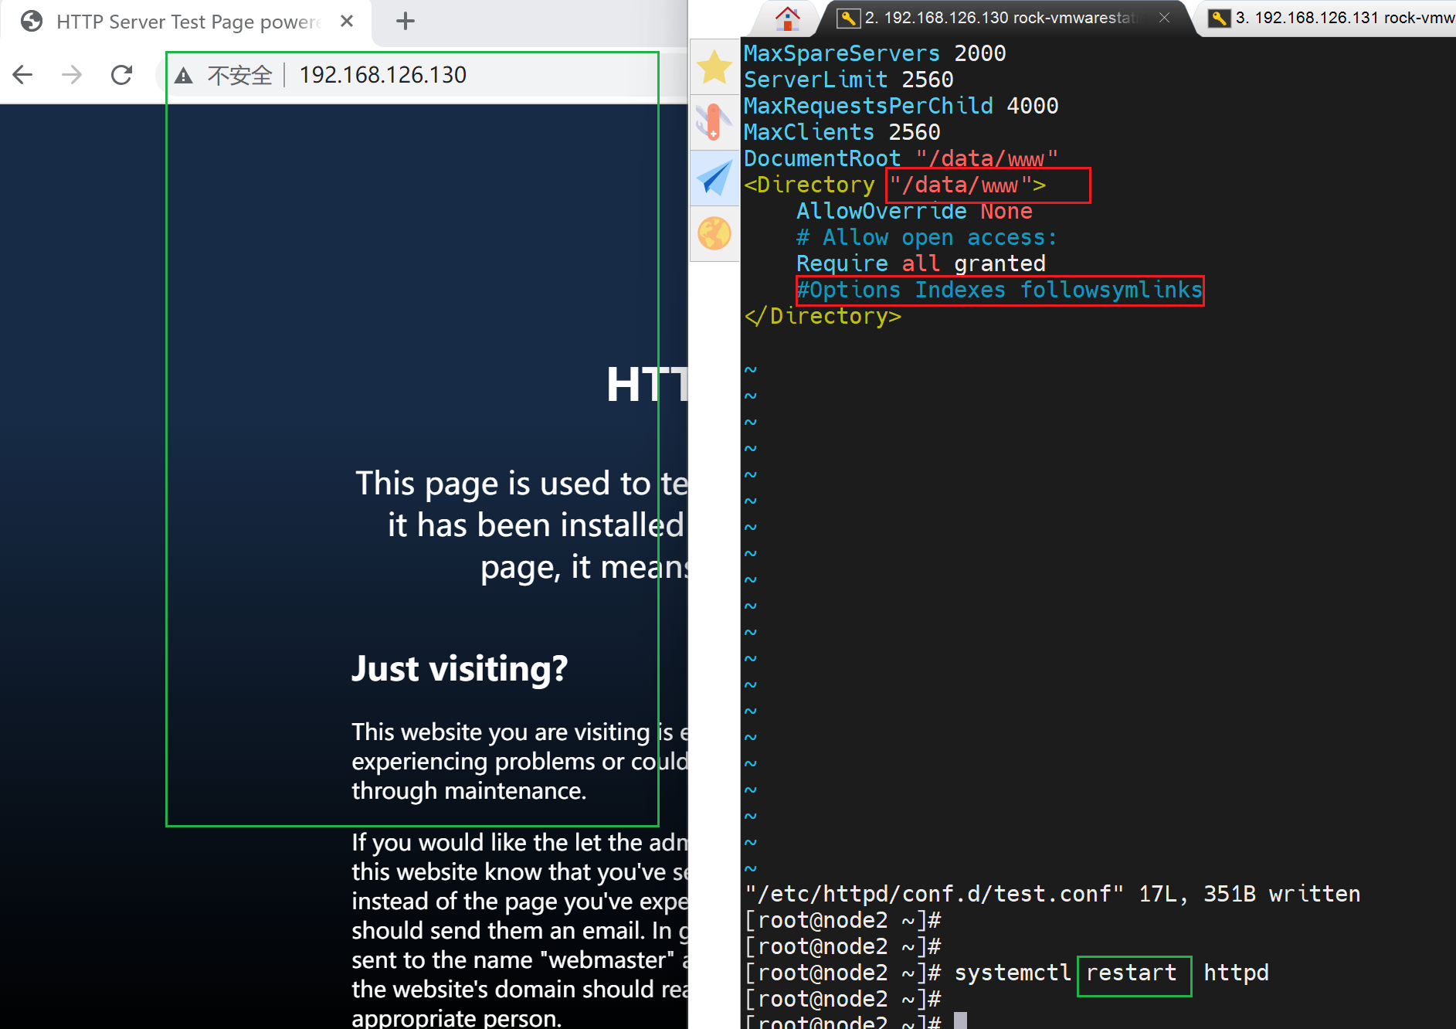Click the 不安全 security label
Viewport: 1456px width, 1029px height.
(x=239, y=76)
